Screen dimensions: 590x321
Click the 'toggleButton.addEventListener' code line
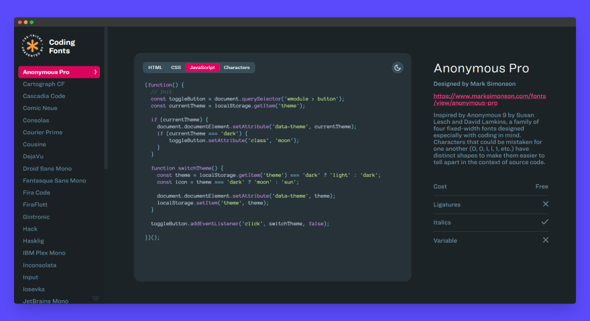(240, 224)
